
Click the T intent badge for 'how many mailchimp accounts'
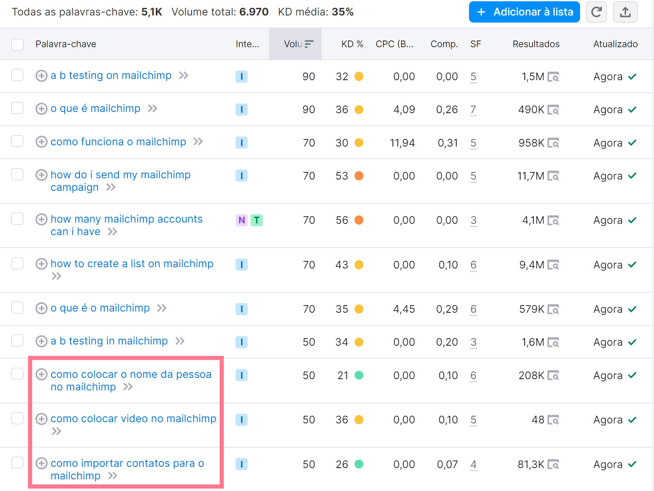(257, 220)
